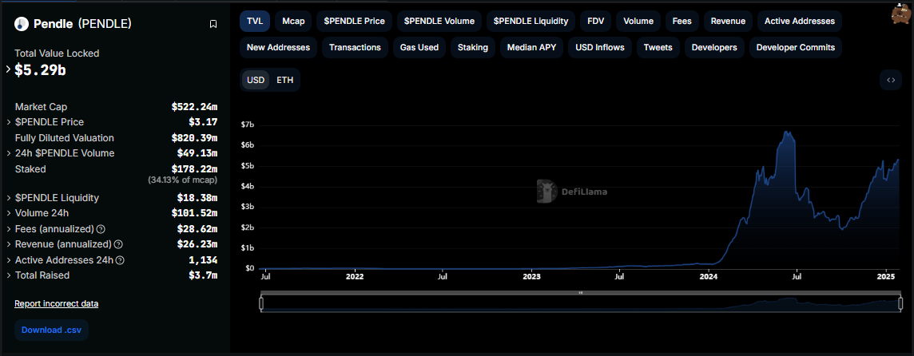
Task: Expand the Active Addresses 24h row
Action: click(8, 260)
